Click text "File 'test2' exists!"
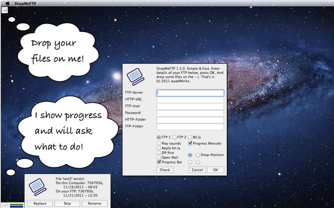This screenshot has height=208, width=334. (x=70, y=179)
